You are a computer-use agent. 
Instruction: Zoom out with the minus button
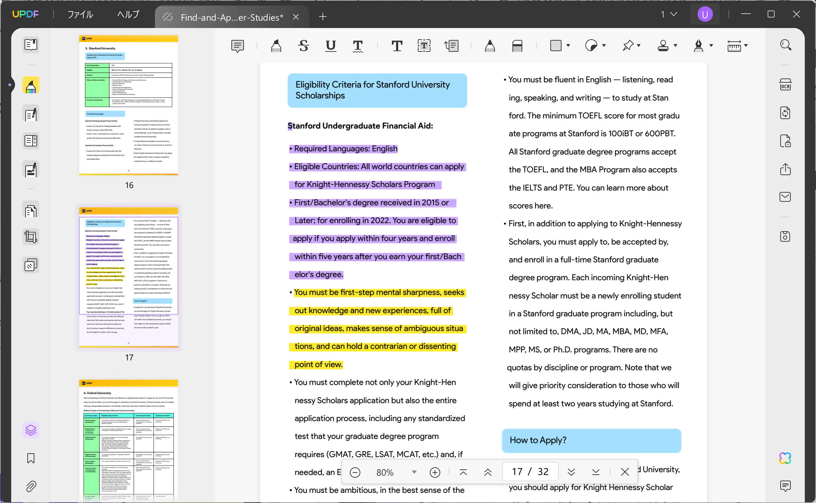pyautogui.click(x=355, y=472)
